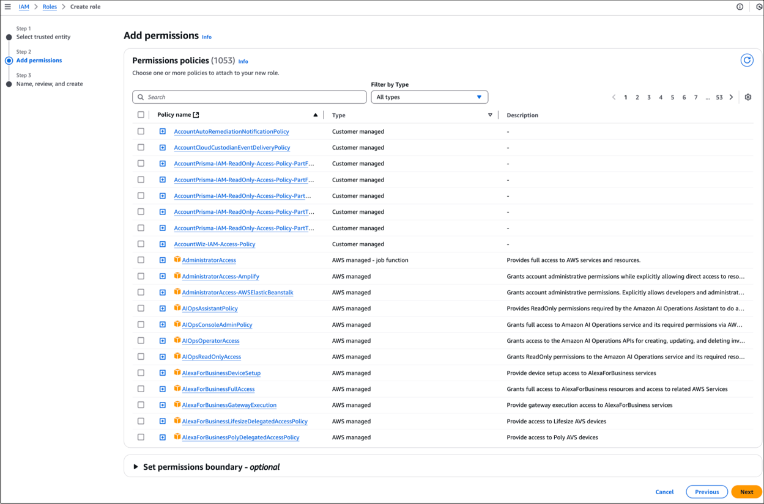The height and width of the screenshot is (504, 764).
Task: Click AIOpsAssistantPolicy orange policy icon
Action: pyautogui.click(x=177, y=308)
